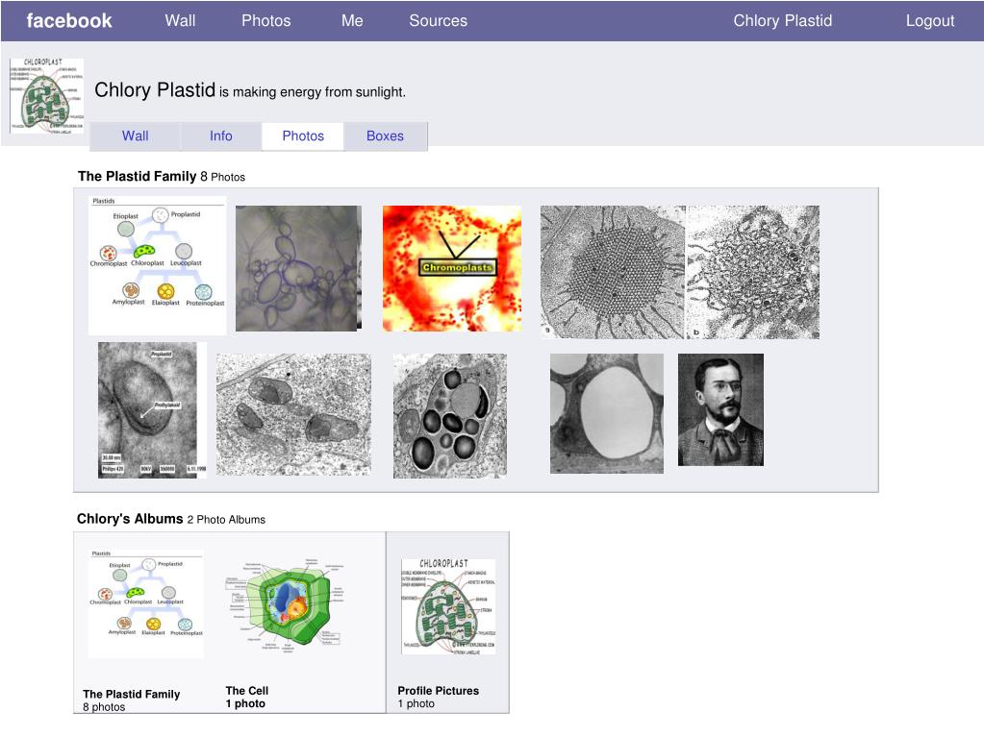Open the purple microscope cells photo
984x737 pixels.
pos(299,268)
